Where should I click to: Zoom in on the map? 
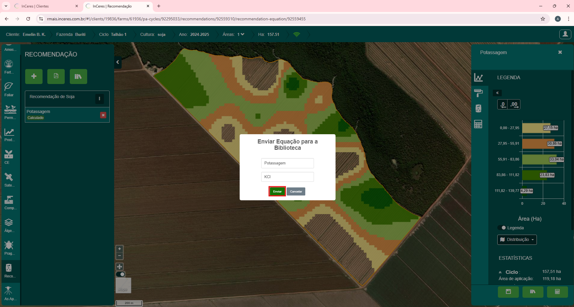tap(120, 249)
